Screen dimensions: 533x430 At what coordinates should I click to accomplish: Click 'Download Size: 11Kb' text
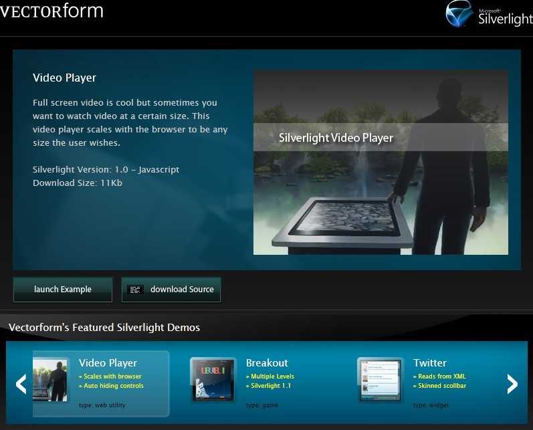[x=78, y=183]
